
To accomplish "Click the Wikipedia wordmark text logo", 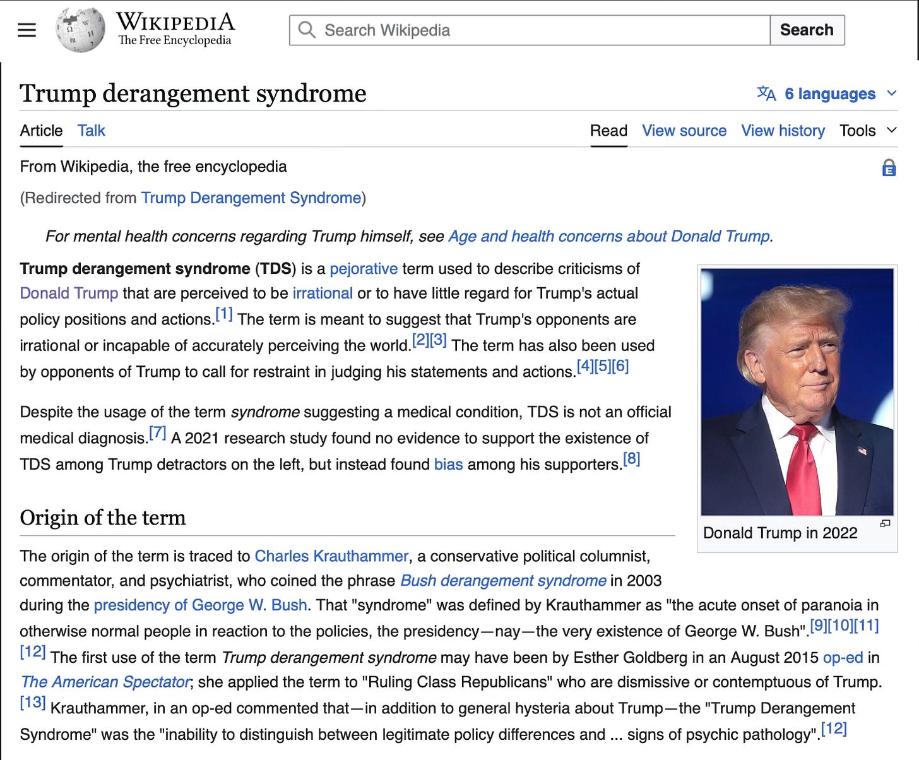I will click(x=175, y=28).
